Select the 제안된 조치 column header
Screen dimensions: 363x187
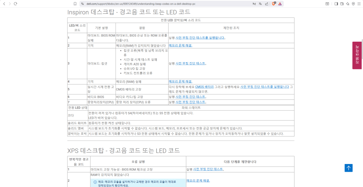coord(231,28)
